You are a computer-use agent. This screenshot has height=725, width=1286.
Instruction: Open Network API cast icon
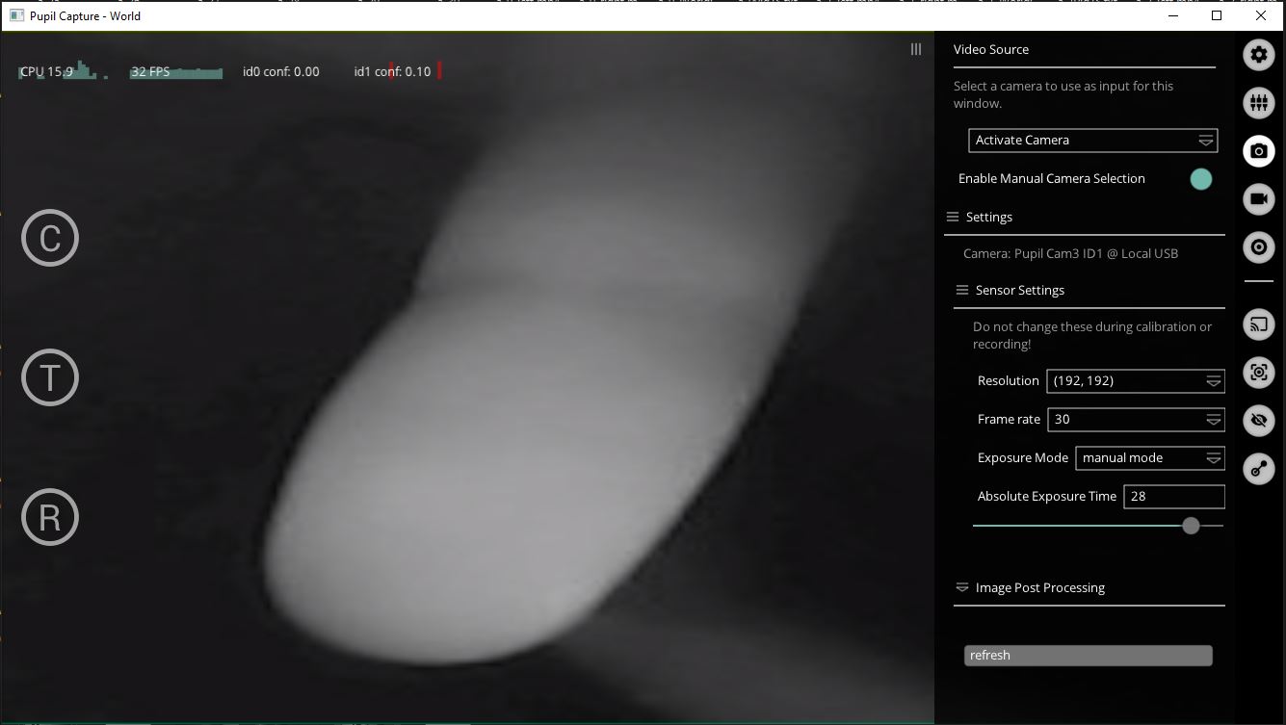pyautogui.click(x=1258, y=324)
